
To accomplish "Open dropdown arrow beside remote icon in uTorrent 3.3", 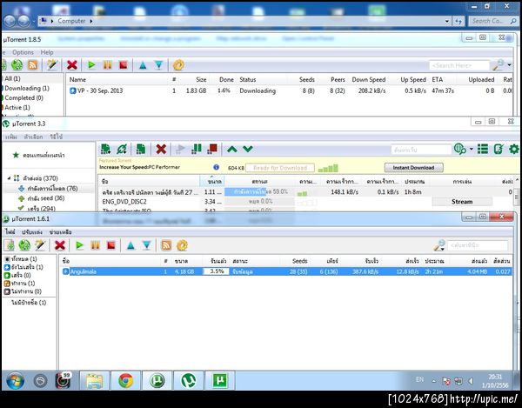I will pos(471,149).
